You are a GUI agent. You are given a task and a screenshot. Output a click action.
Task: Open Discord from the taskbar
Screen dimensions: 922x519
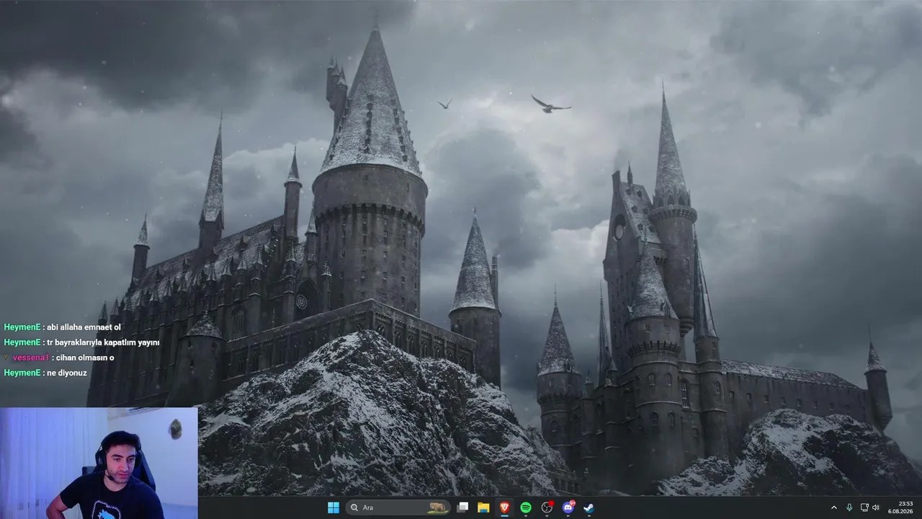tap(568, 507)
